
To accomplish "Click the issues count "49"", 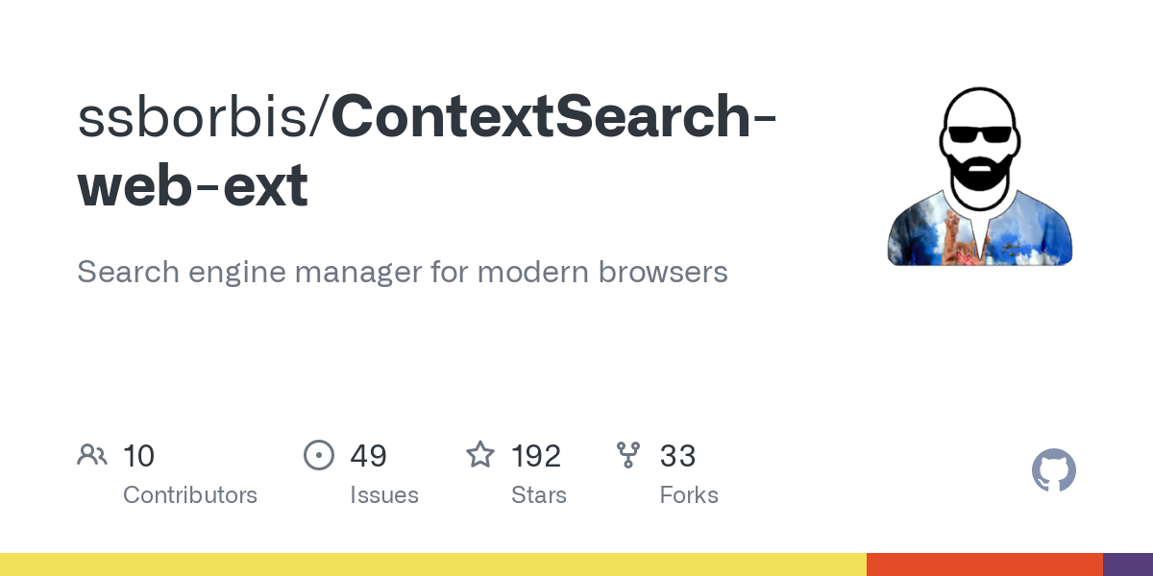I will [368, 456].
